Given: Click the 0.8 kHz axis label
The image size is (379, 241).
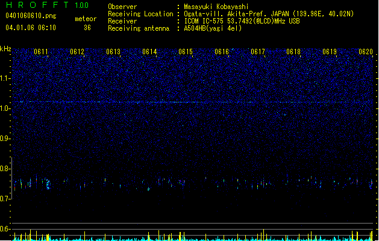Looking at the screenshot, I should 5,169.
